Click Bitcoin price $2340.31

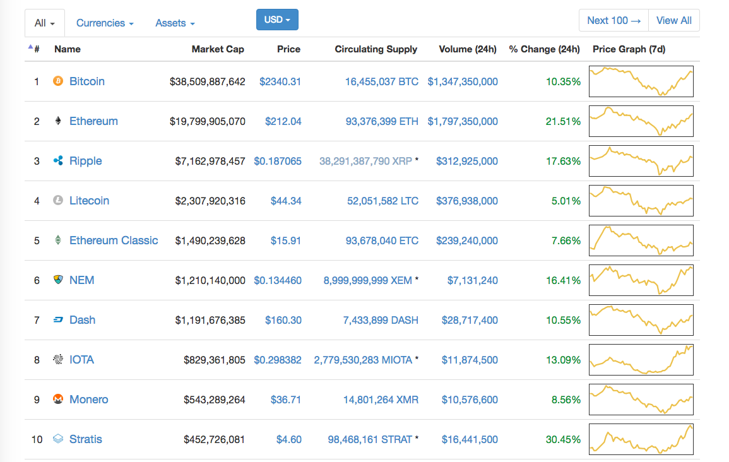[280, 81]
